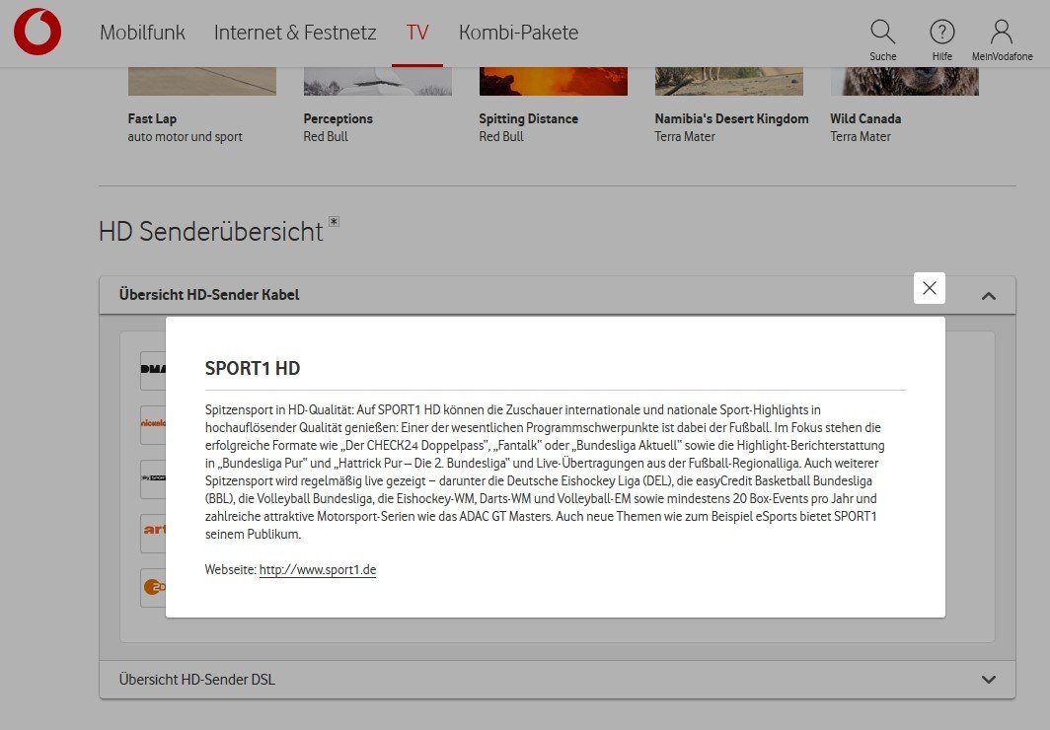
Task: Open the Suche search icon
Action: [x=882, y=40]
